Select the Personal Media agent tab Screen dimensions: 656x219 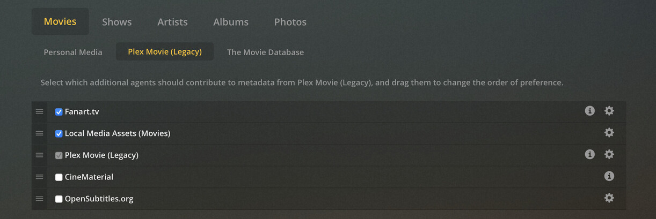point(73,52)
